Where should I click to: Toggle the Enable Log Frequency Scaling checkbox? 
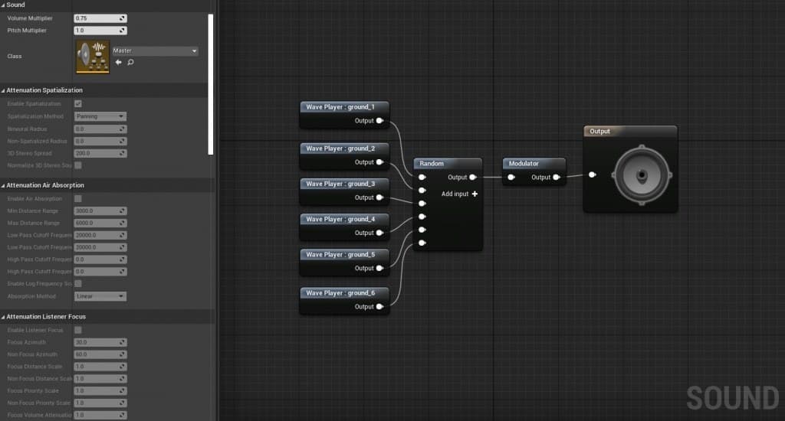click(x=78, y=283)
